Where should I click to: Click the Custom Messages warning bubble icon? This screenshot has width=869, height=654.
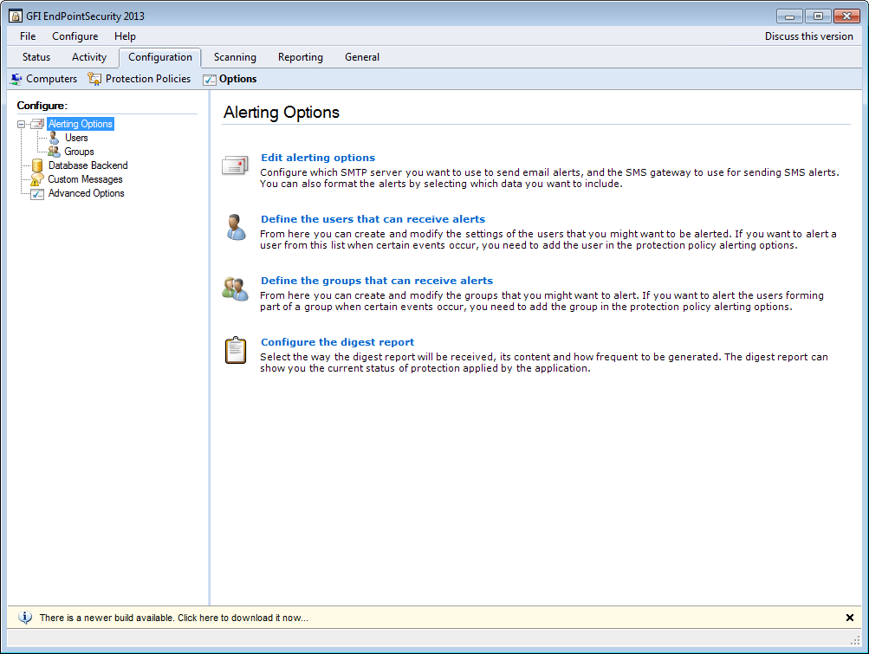click(37, 179)
